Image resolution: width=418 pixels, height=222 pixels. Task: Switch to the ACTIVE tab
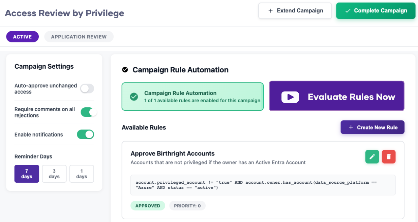(x=22, y=37)
